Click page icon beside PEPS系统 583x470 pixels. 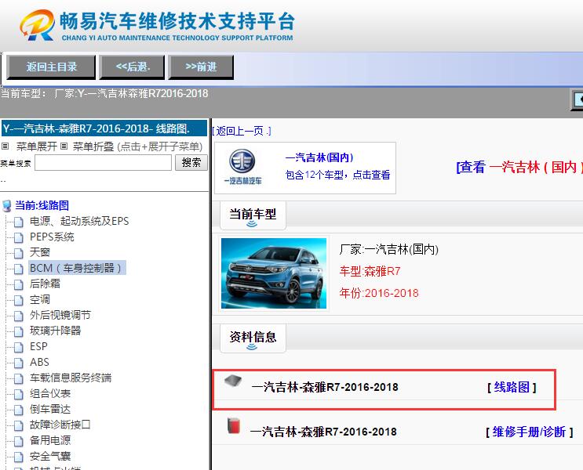(19, 237)
